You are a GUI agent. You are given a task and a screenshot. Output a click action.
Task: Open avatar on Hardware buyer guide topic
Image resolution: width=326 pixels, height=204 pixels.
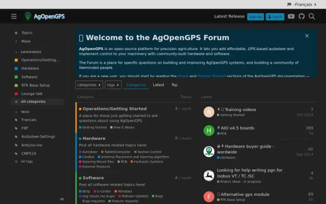[209, 152]
